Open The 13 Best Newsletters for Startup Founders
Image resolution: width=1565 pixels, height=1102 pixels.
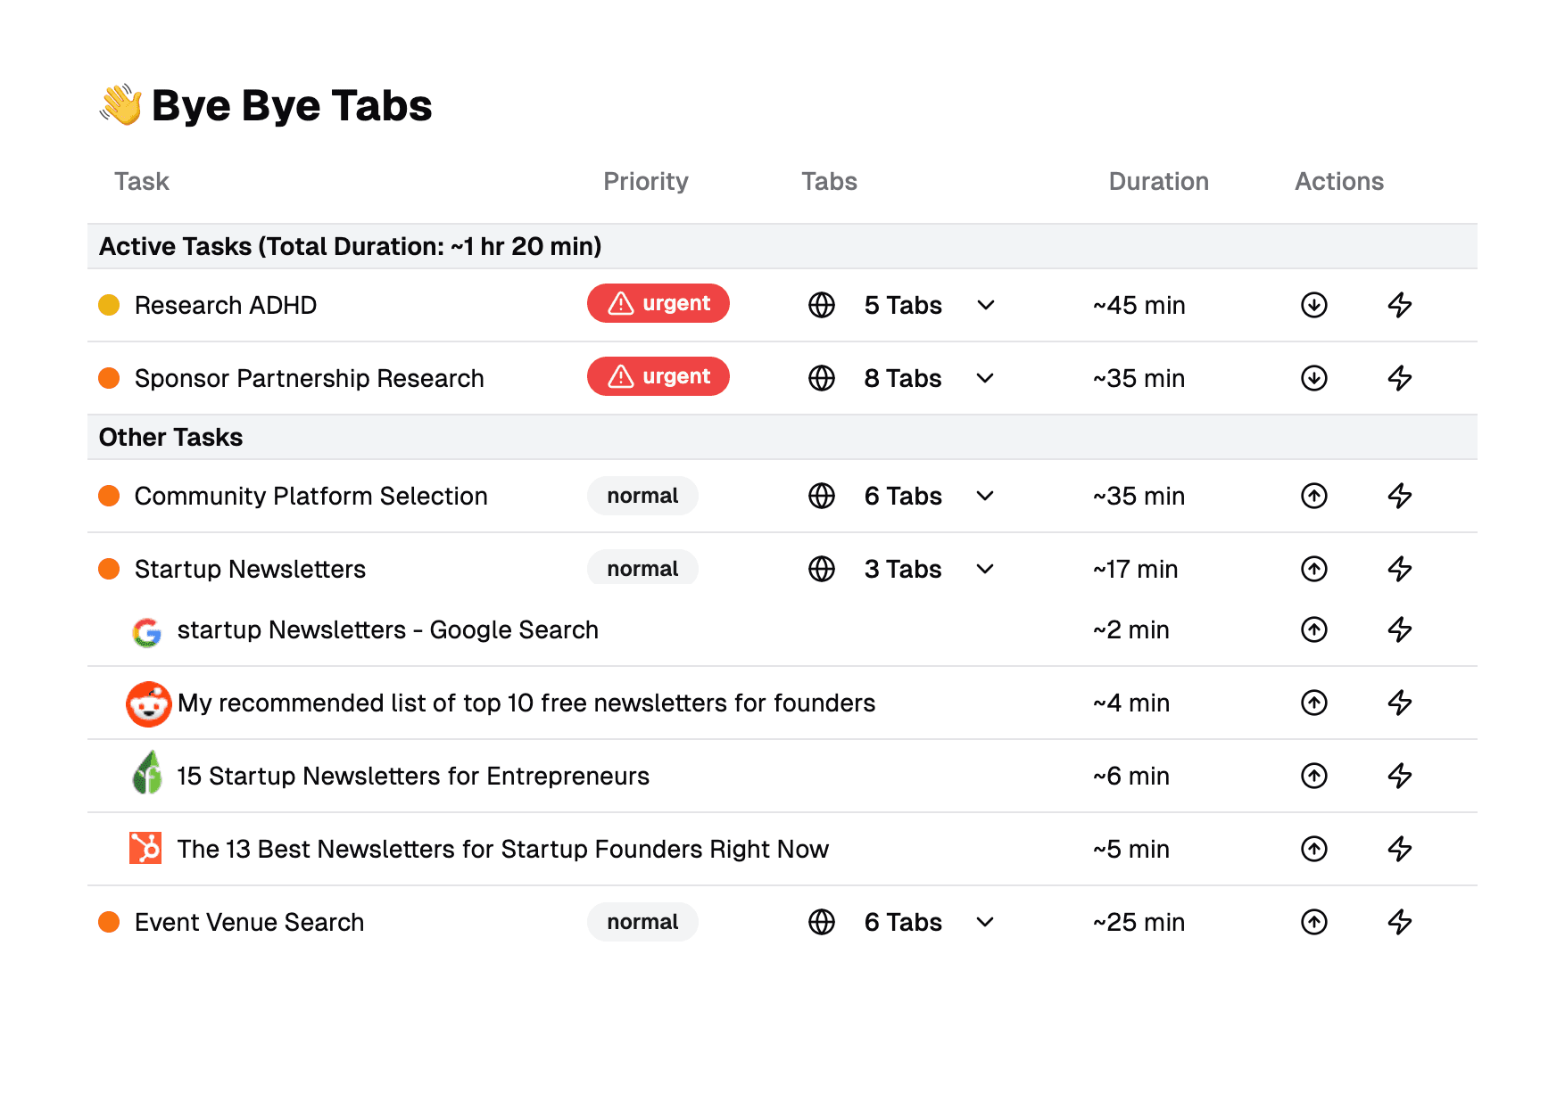[x=503, y=849]
